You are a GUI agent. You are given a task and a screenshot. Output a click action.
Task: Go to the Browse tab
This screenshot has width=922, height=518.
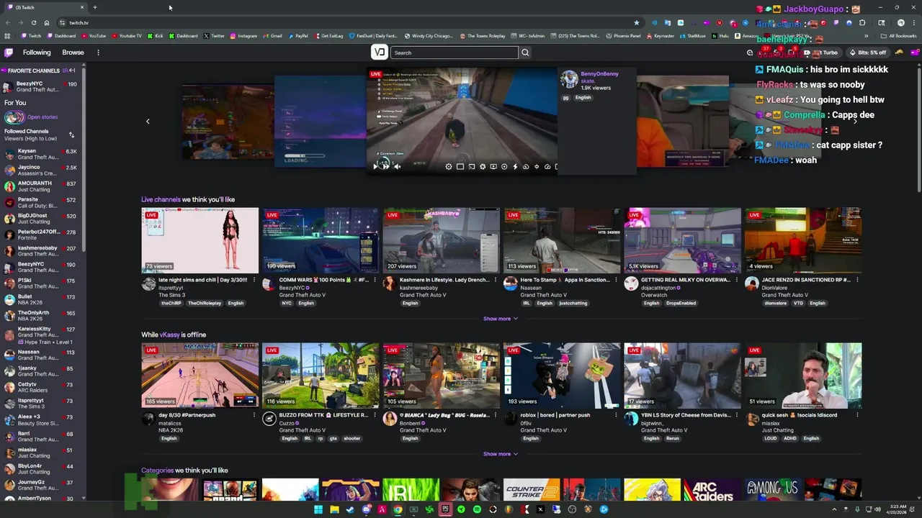pos(73,53)
